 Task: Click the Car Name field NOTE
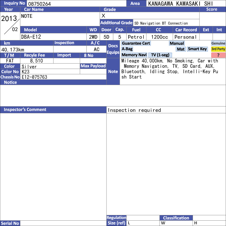(x=60, y=19)
